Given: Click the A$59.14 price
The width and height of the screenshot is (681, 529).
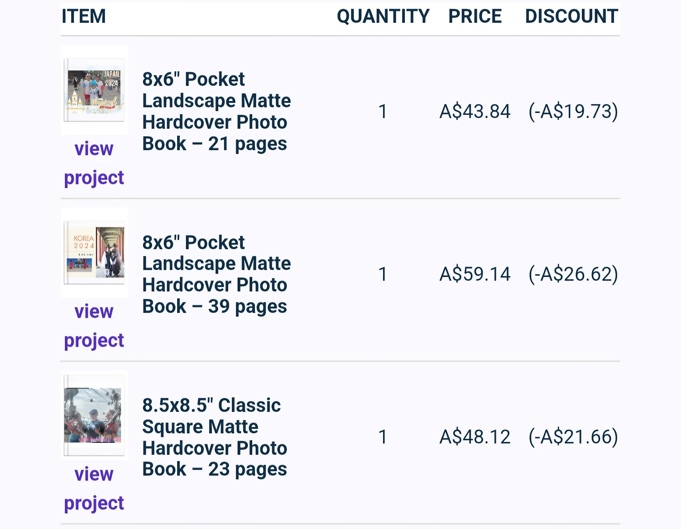Looking at the screenshot, I should pos(475,274).
